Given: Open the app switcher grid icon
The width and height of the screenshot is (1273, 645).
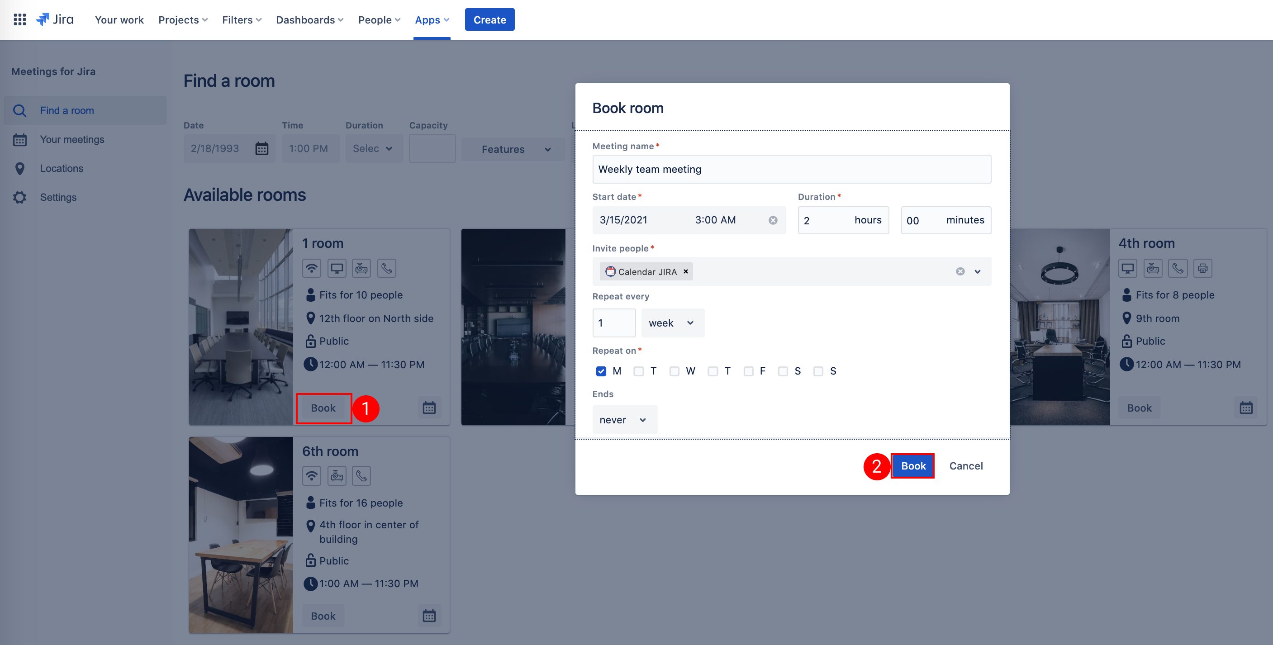Looking at the screenshot, I should (20, 20).
